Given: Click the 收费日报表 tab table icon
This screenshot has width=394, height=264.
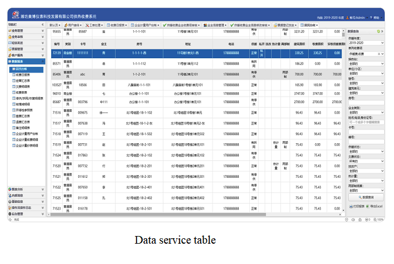Looking at the screenshot, I should pos(108,25).
